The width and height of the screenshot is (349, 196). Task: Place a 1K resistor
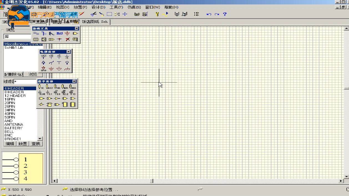(41, 87)
